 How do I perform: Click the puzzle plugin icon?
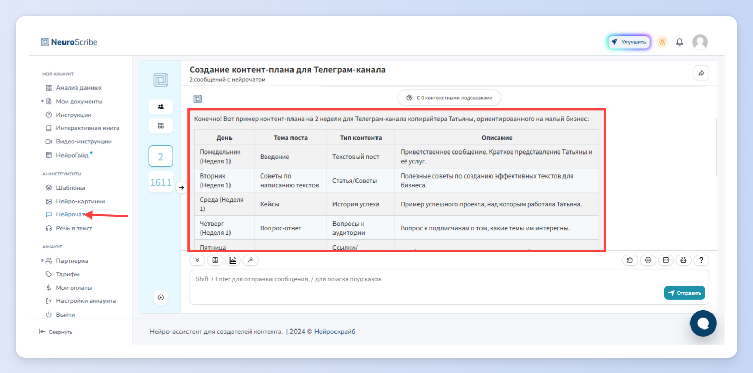pos(630,260)
